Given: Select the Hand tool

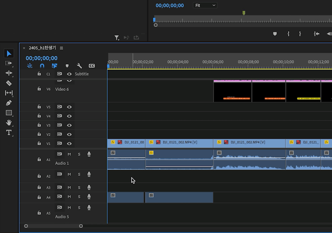Looking at the screenshot, I should pyautogui.click(x=9, y=123).
